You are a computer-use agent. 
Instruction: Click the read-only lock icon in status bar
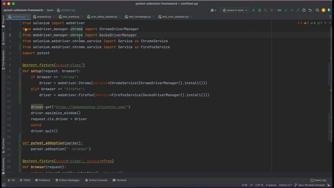(x=329, y=185)
